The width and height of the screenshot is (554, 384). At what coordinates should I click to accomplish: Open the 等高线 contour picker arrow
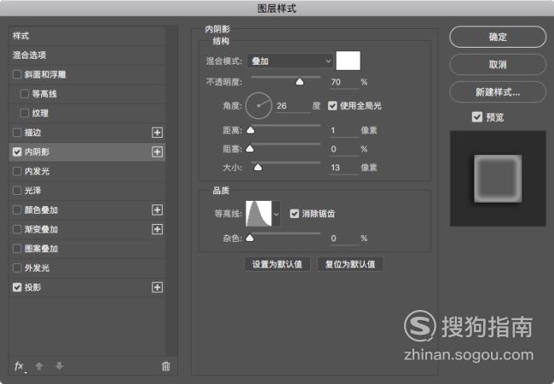pyautogui.click(x=276, y=214)
